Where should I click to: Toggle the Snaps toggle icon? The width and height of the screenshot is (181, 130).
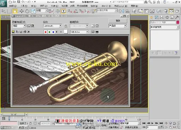coord(70,11)
